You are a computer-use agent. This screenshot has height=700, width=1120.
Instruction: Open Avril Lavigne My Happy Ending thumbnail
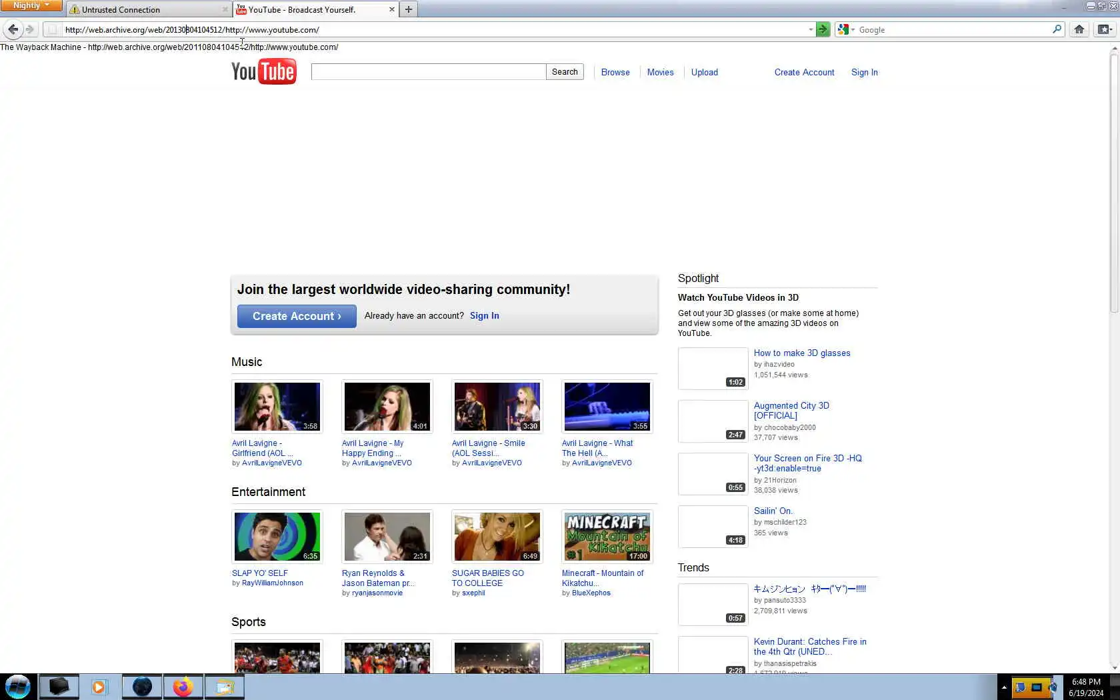[x=387, y=407]
